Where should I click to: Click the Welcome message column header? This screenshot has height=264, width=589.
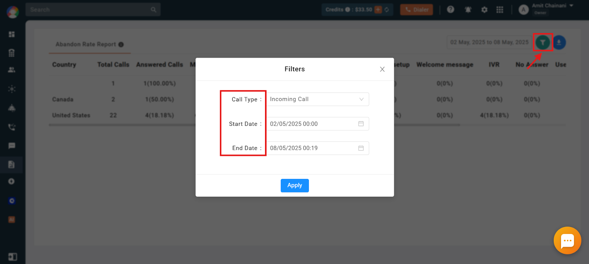[445, 65]
